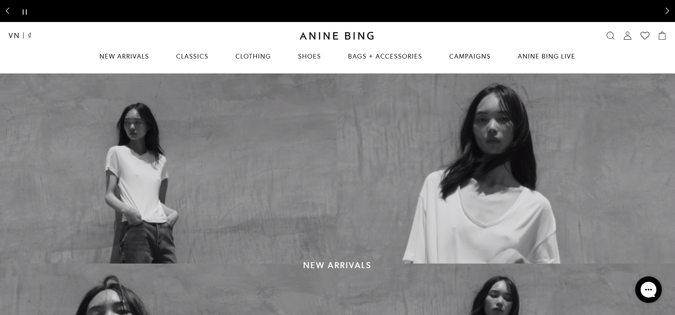
Task: Open the search magnifier icon
Action: click(x=610, y=36)
